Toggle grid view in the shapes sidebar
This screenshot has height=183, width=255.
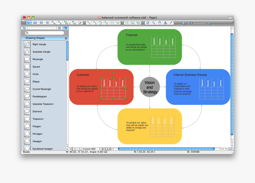59,28
